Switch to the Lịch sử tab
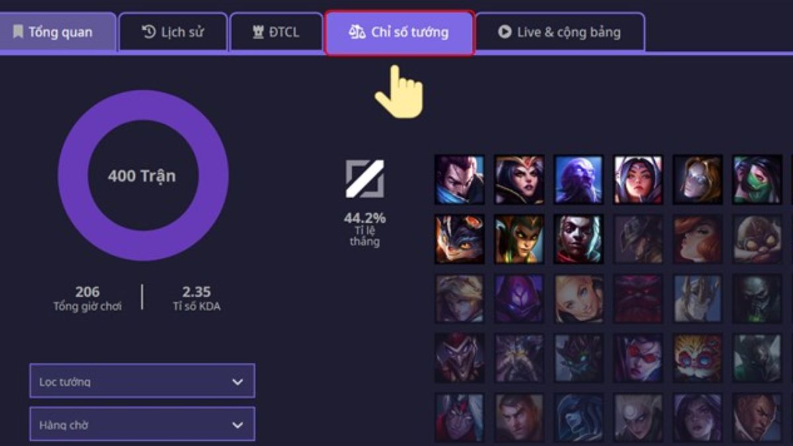 pyautogui.click(x=173, y=32)
